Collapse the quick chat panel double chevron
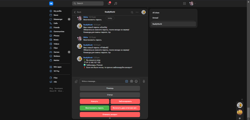Image resolution: width=250 pixels, height=120 pixels. click(x=242, y=99)
